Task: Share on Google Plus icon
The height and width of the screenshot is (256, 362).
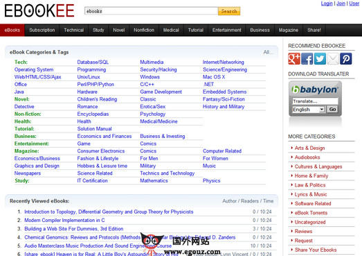Action: 294,58
